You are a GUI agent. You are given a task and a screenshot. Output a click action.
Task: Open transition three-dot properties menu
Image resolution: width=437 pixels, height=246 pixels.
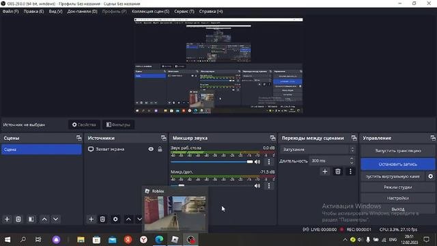click(350, 172)
